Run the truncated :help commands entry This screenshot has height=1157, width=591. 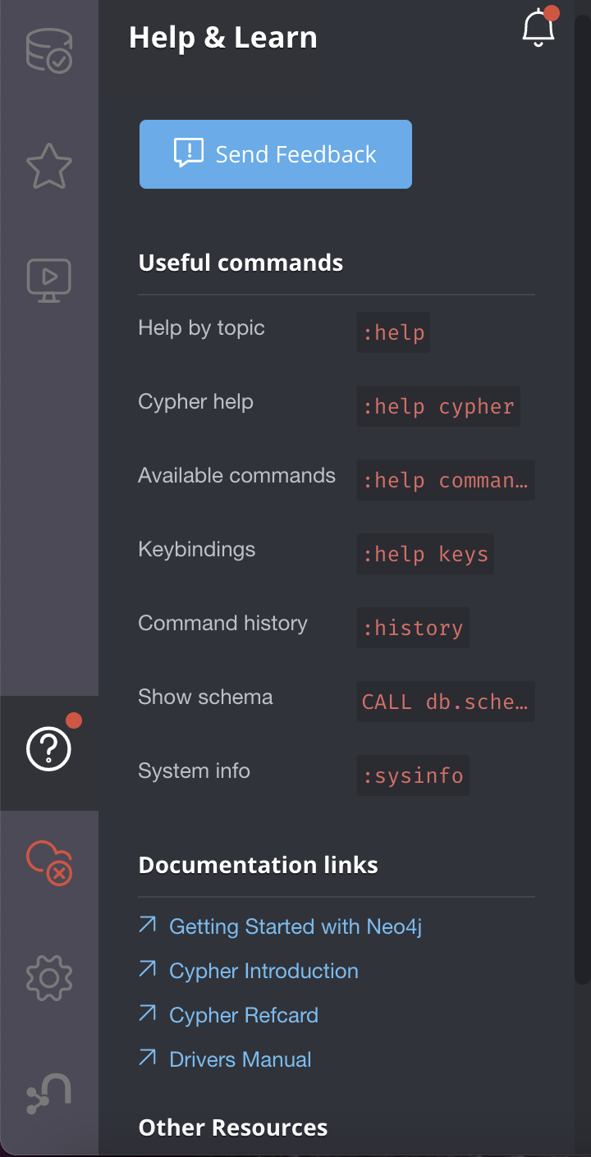pos(446,480)
